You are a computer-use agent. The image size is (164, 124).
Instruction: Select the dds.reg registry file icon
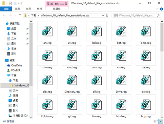pyautogui.click(x=47, y=80)
